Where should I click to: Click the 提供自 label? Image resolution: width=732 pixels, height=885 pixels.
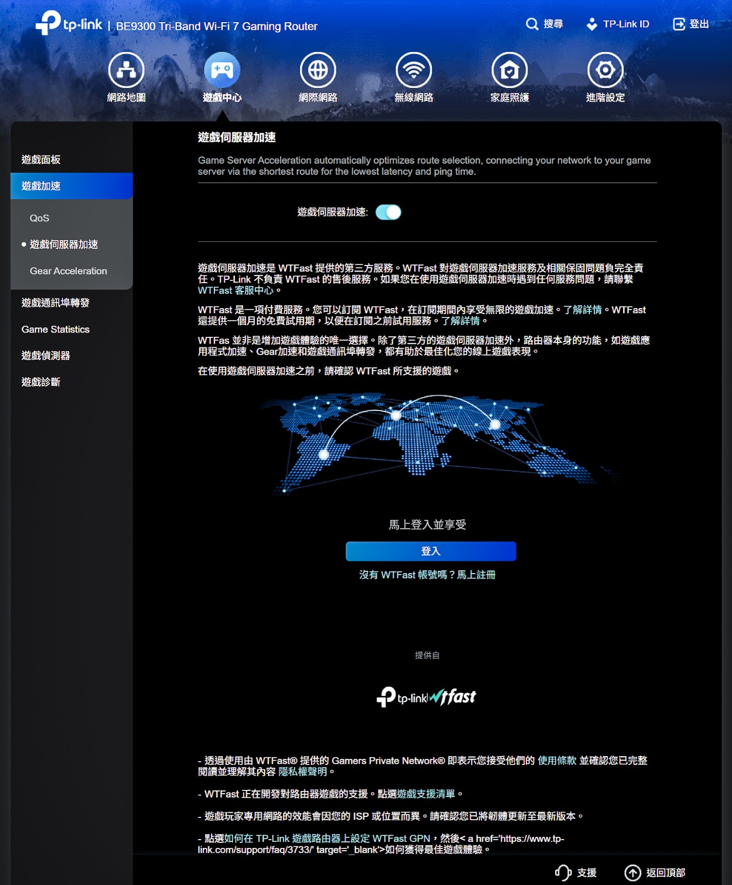coord(427,655)
